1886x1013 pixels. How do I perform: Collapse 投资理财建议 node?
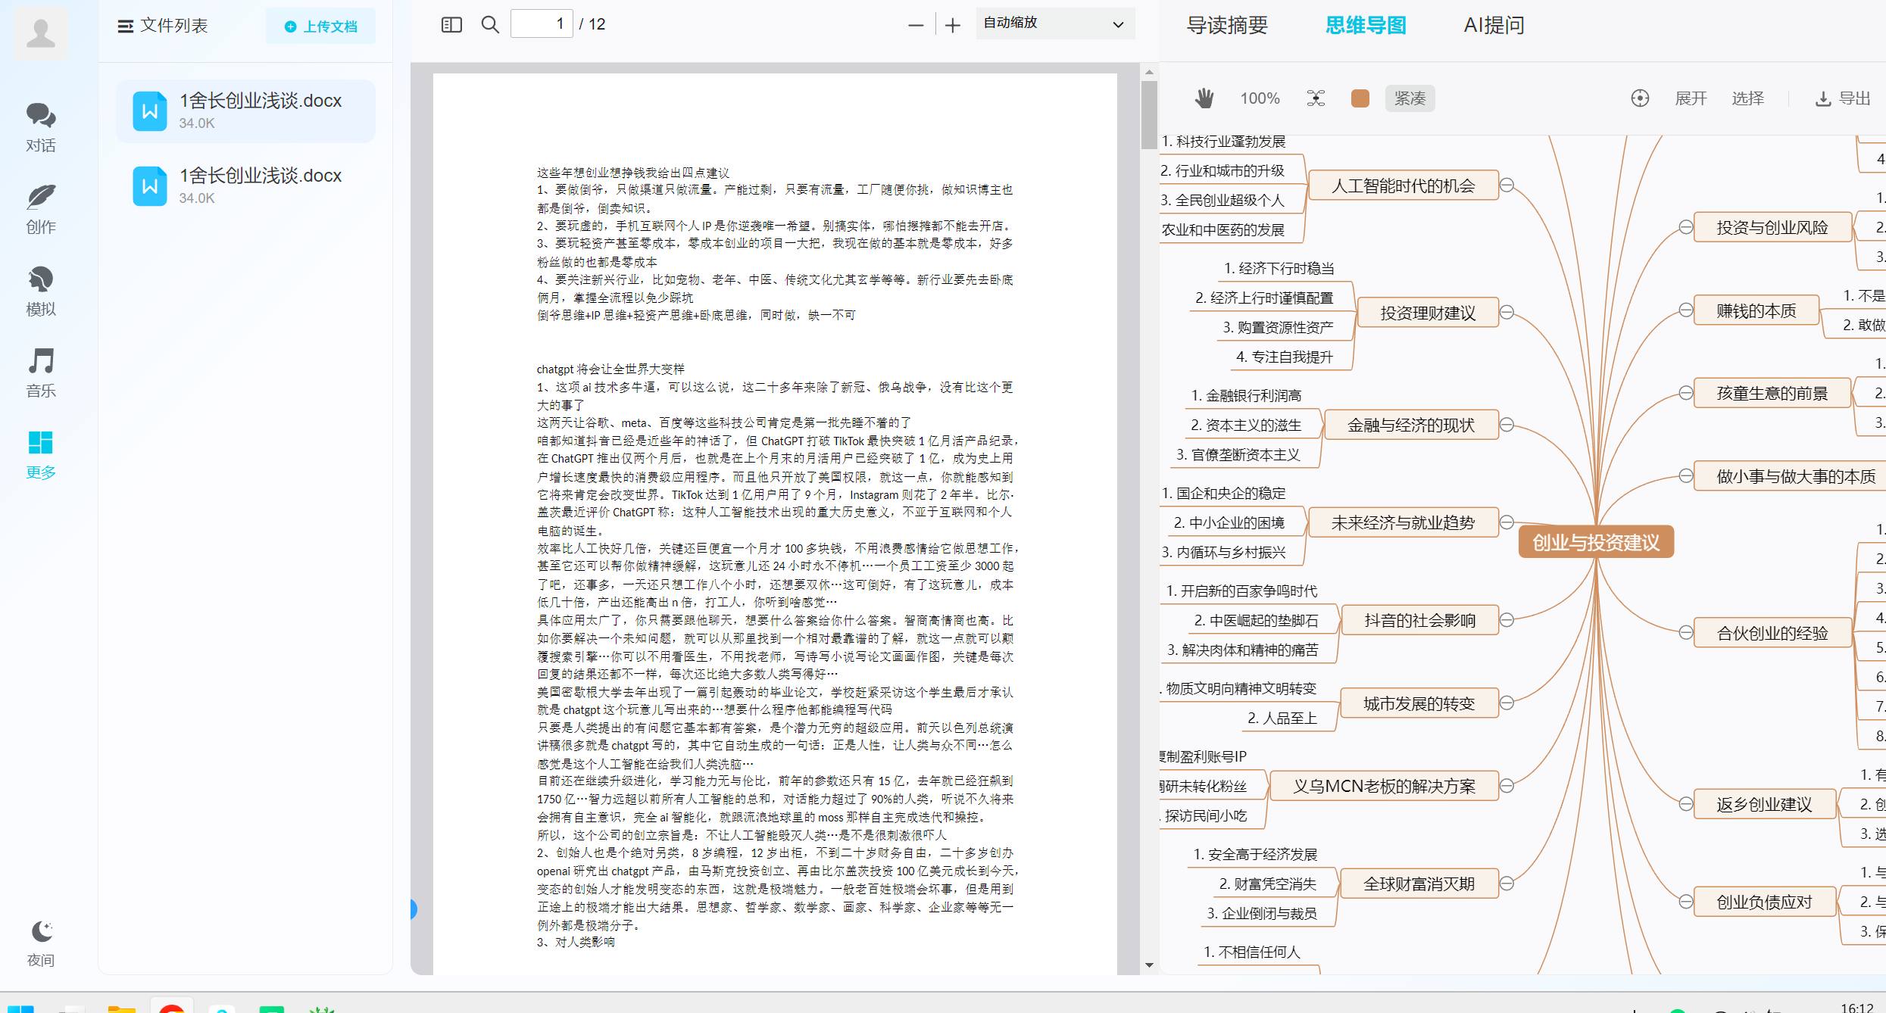(1507, 312)
